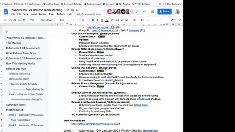Viewport: 235px width, 132px height.
Task: Increase the font size
Action: (x=88, y=20)
